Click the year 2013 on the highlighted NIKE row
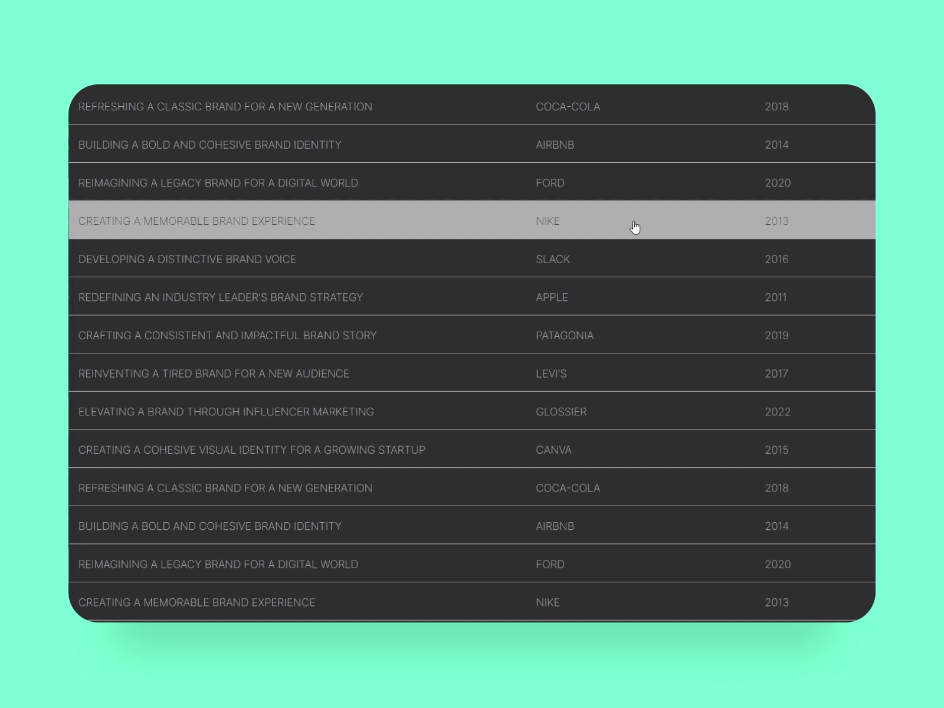The image size is (944, 708). [x=776, y=221]
